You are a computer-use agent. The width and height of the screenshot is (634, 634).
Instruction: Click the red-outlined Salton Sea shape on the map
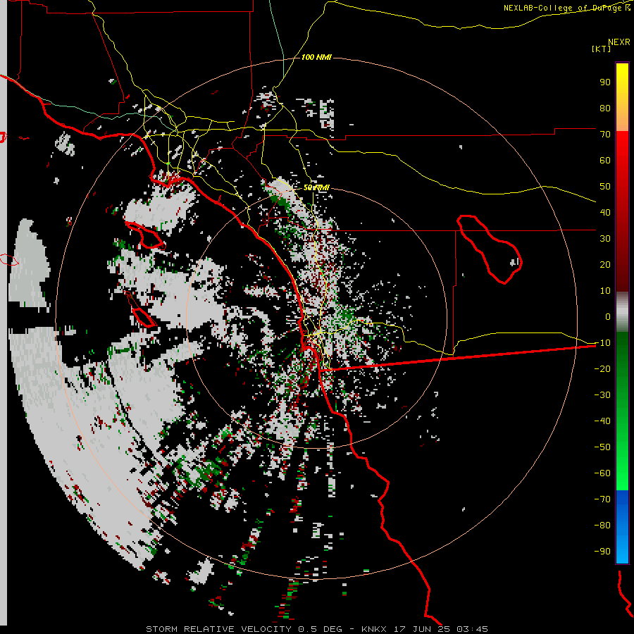pyautogui.click(x=490, y=249)
